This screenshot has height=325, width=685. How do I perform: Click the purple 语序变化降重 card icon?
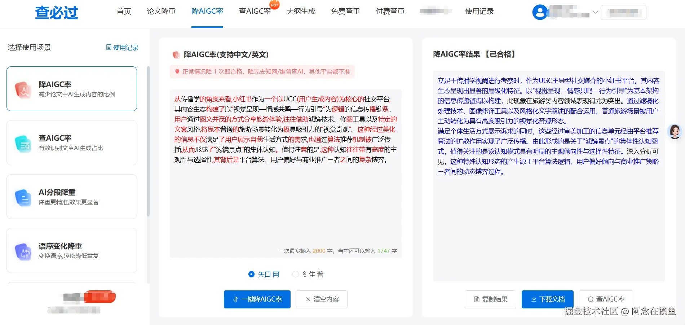(x=23, y=251)
